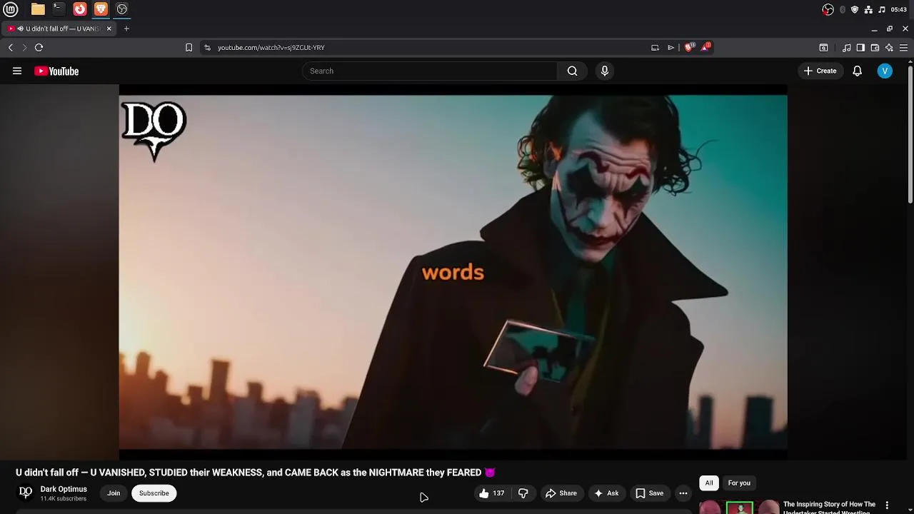The height and width of the screenshot is (514, 914).
Task: Open the Files folder in the panel
Action: pyautogui.click(x=38, y=9)
